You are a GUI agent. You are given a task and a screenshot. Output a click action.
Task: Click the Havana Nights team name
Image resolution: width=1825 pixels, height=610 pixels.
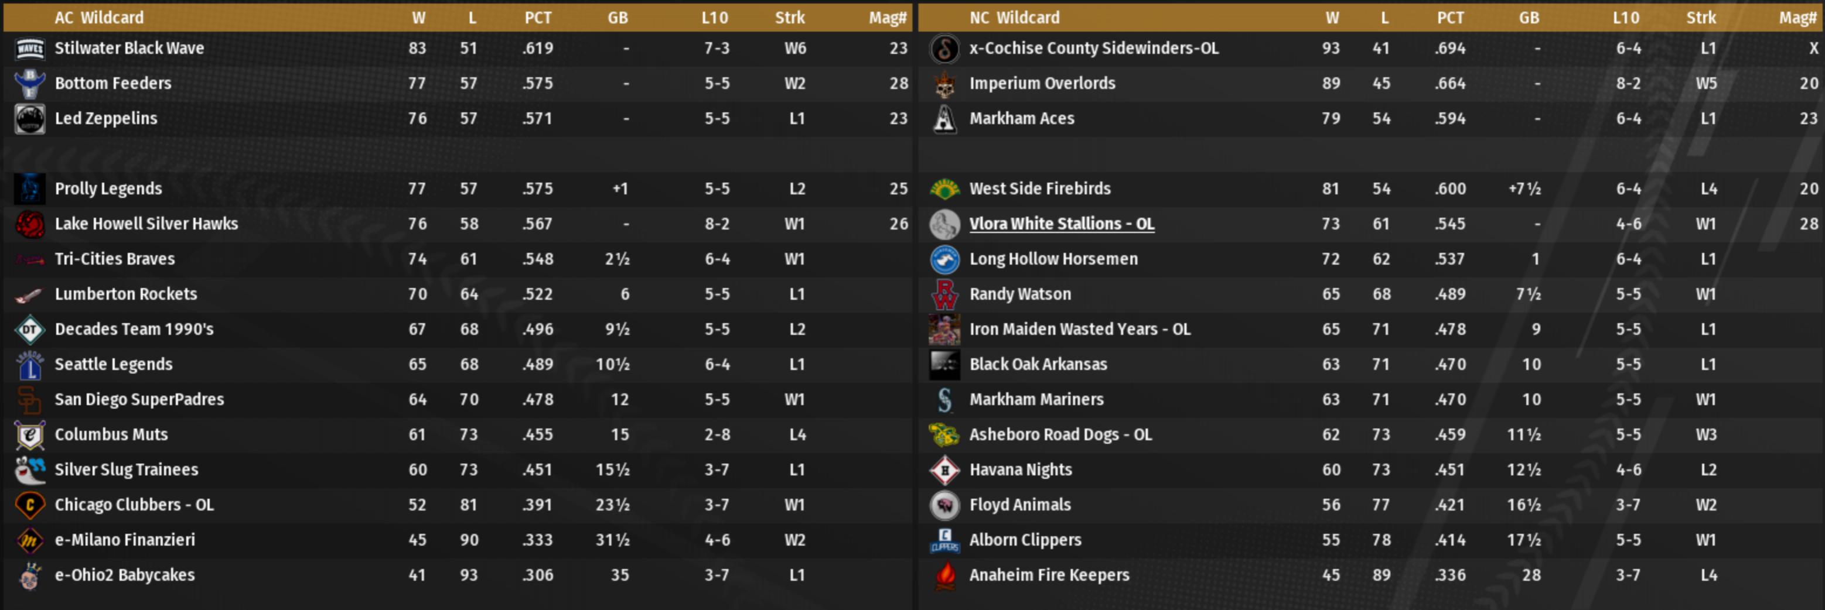pos(1020,470)
